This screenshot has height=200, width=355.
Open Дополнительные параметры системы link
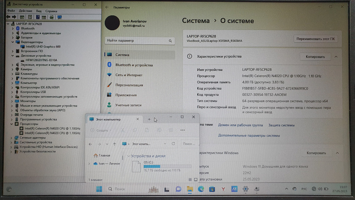pos(249,135)
